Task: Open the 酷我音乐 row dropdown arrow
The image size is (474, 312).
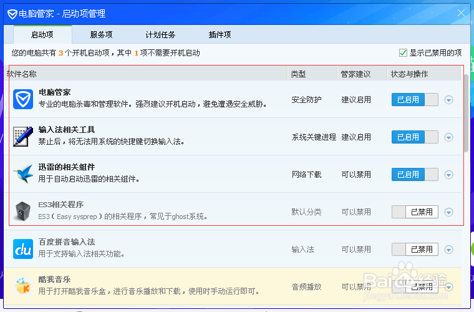Action: [x=448, y=287]
